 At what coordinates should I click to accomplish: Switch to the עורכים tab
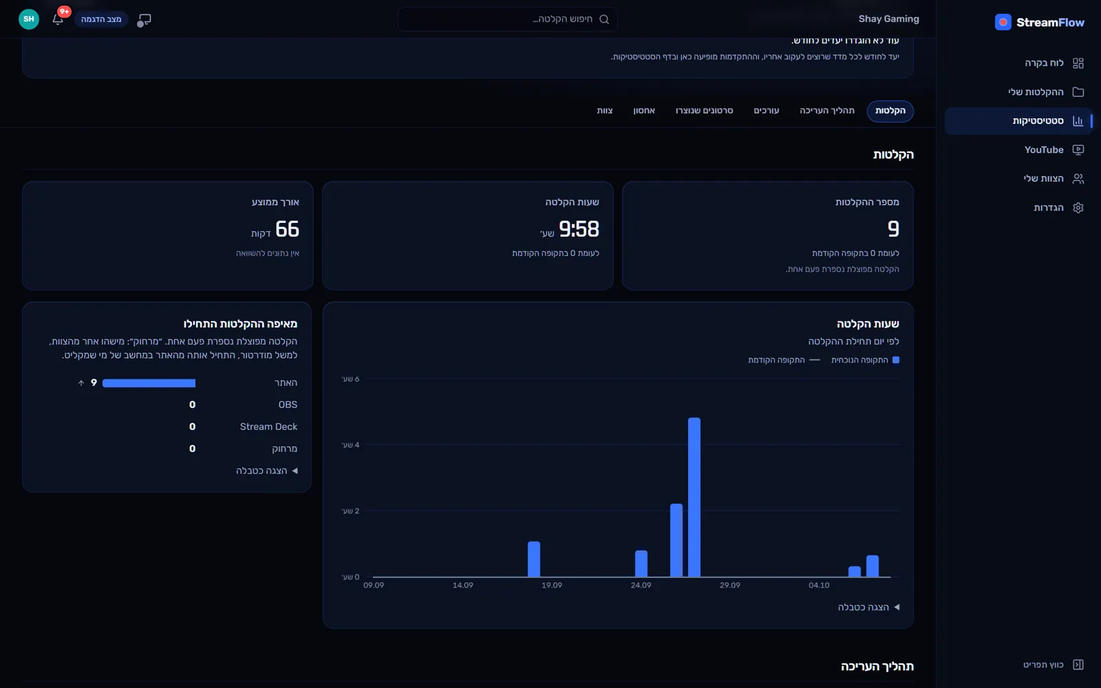767,111
